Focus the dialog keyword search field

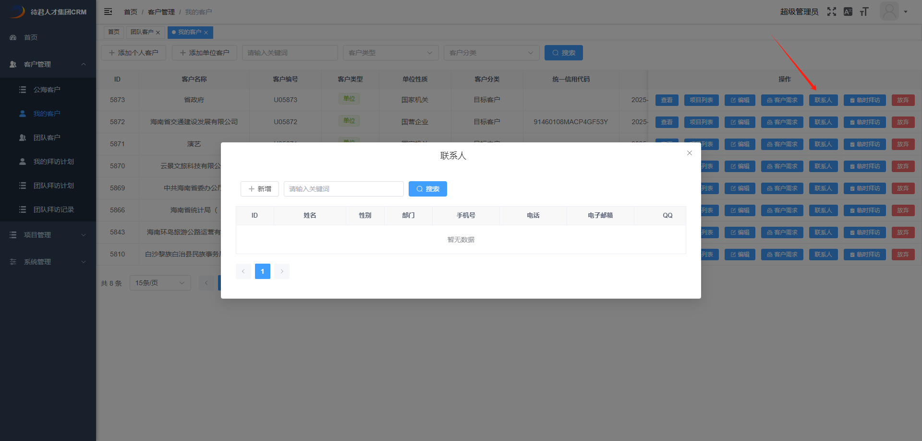[344, 189]
